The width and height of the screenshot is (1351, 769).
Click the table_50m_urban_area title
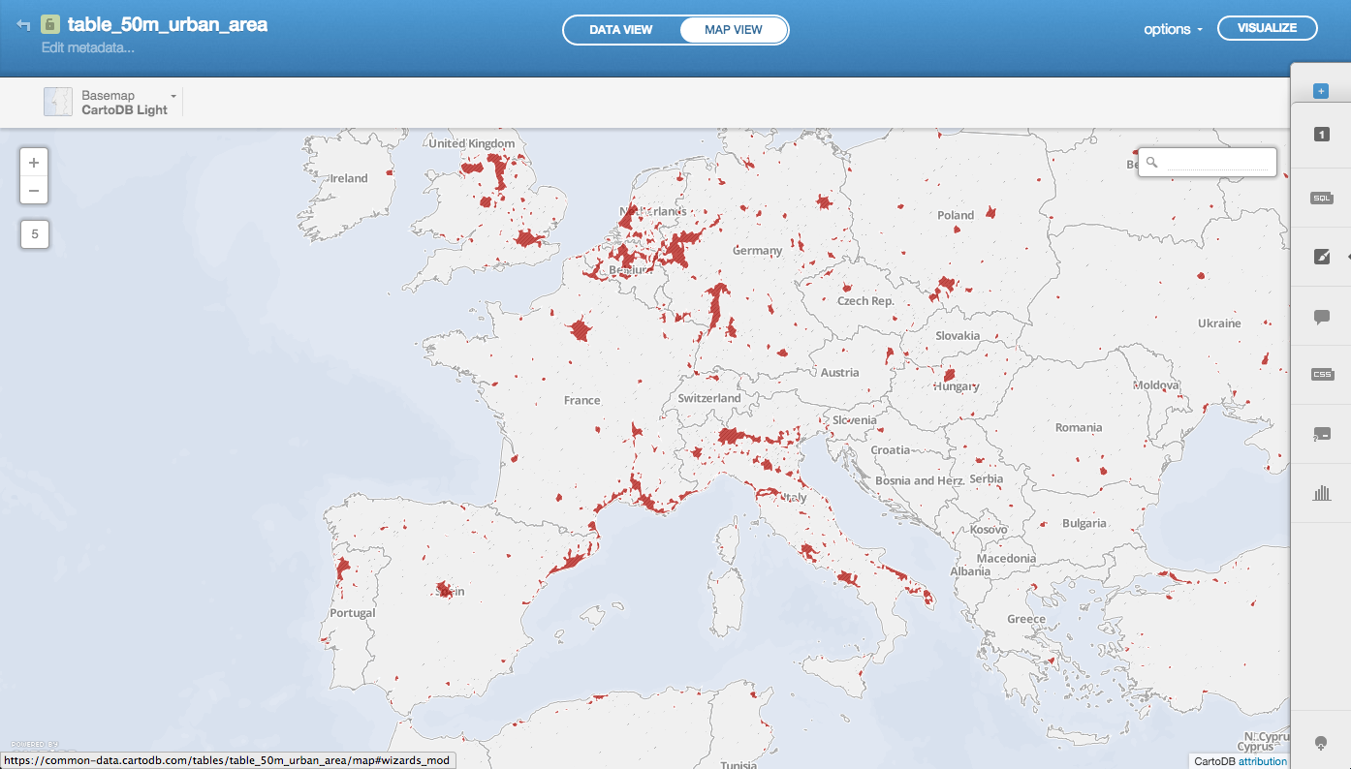(x=168, y=24)
